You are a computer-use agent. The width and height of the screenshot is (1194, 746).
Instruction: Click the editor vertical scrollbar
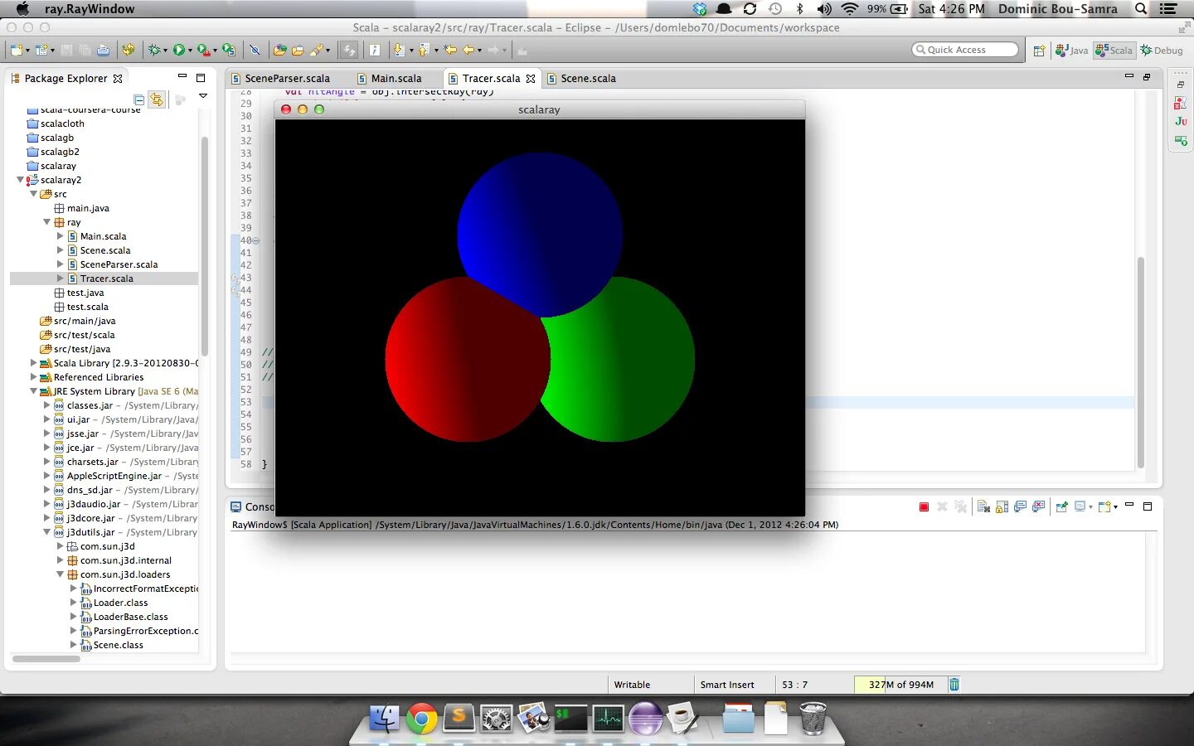coord(1141,363)
